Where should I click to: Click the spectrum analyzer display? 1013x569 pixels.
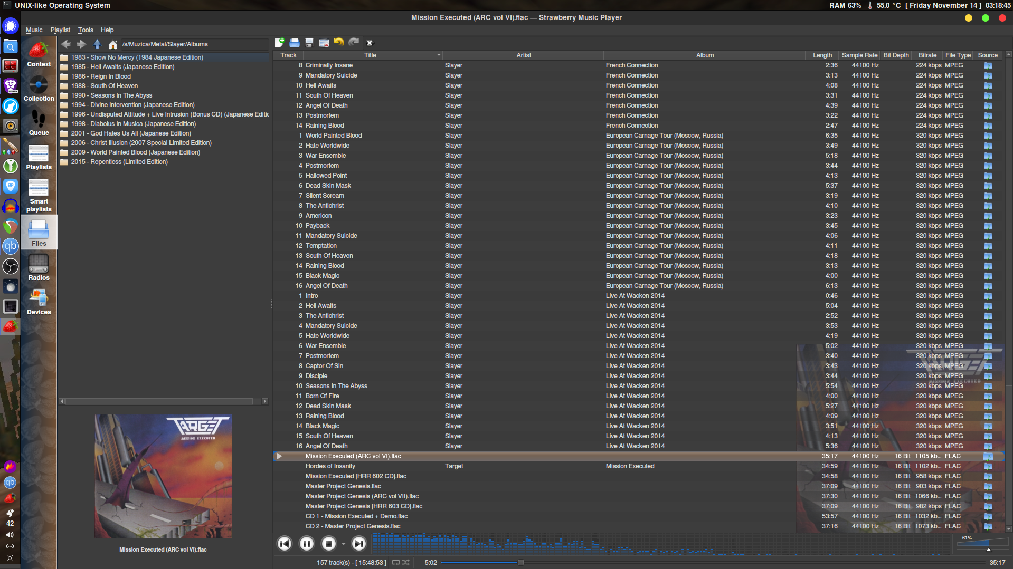[x=661, y=544]
